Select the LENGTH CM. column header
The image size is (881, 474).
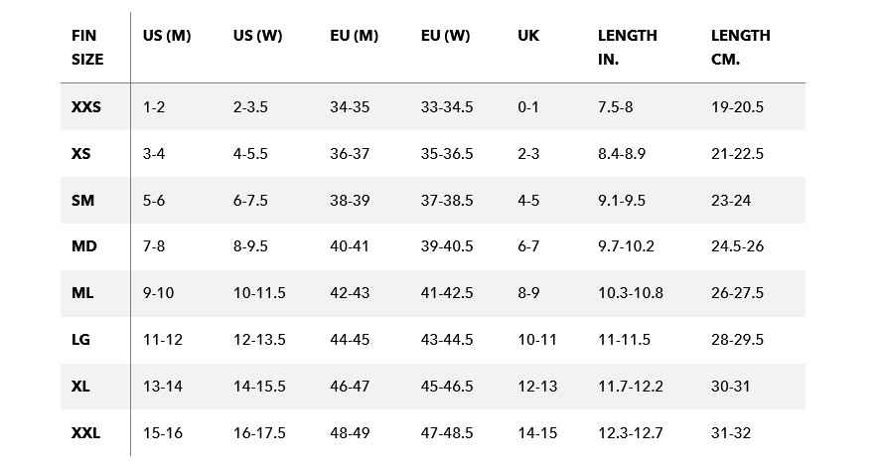pos(740,47)
